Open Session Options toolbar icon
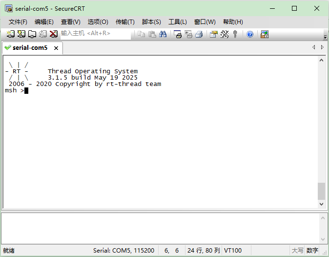The image size is (329, 257). point(214,34)
